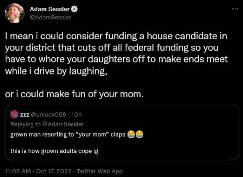Click the "Replying to" label in quoted tweet
The image size is (243, 177).
25,124
